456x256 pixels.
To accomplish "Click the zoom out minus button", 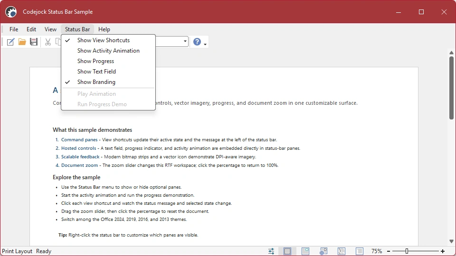I will point(389,251).
